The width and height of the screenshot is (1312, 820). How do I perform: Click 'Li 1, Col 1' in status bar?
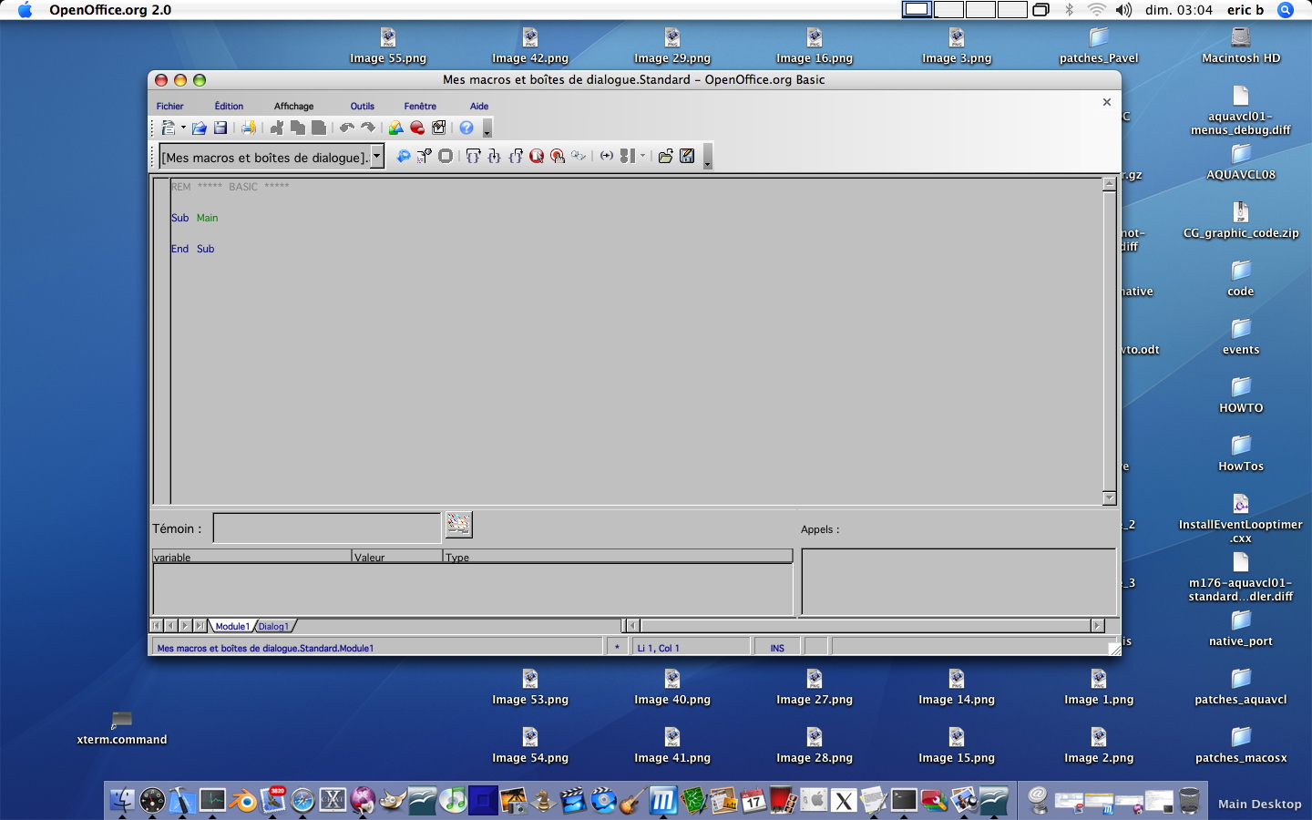click(658, 648)
